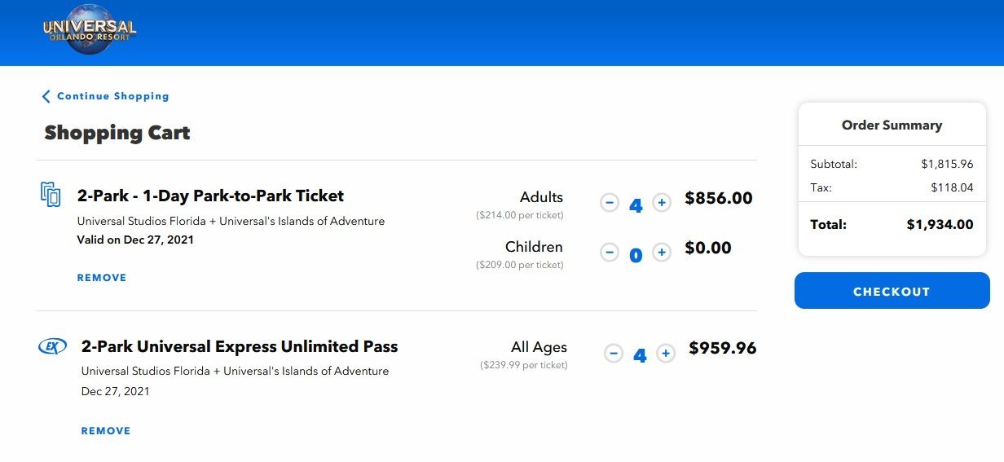Decrease Children ticket quantity with minus
1004x462 pixels.
tap(610, 252)
